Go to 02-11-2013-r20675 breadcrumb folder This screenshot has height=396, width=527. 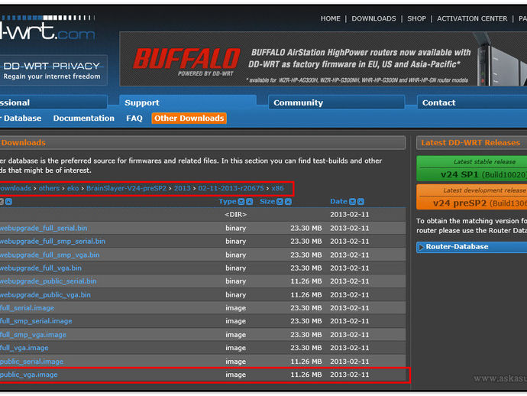(231, 188)
